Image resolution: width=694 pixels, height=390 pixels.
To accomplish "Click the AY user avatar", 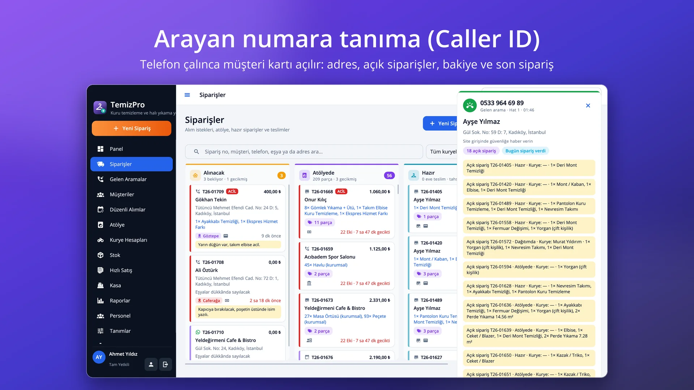I will (x=99, y=357).
